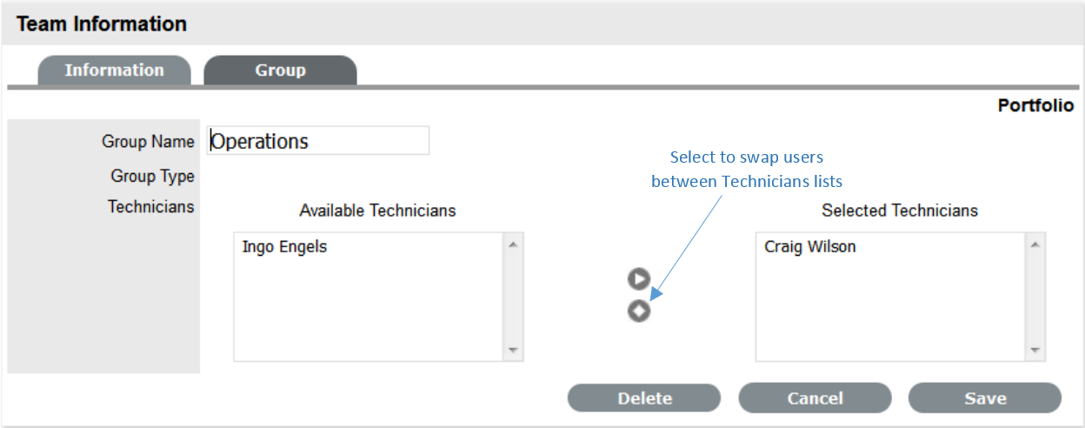Click the Available Technicians scroll-up arrow

pos(513,244)
